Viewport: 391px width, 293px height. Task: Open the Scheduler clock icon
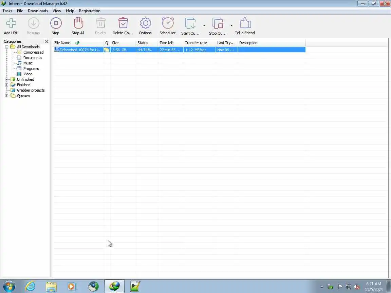pos(168,23)
